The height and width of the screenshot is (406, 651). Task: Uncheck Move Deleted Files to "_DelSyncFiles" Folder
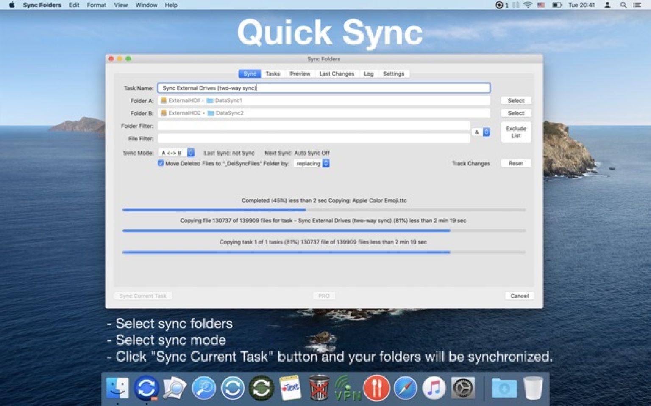pos(161,163)
